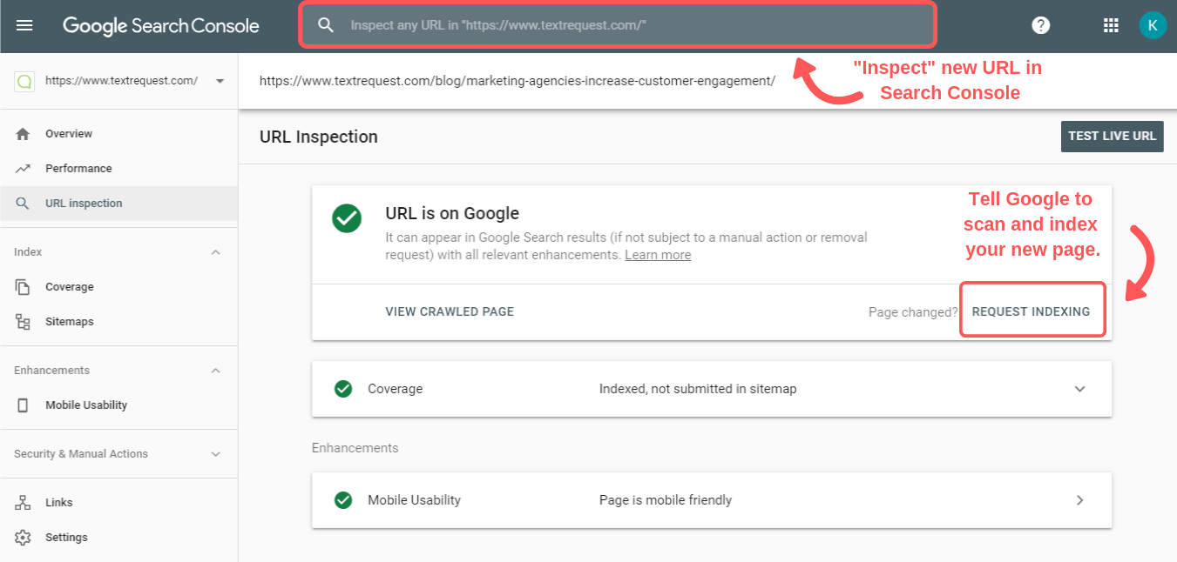Click the Sitemaps icon in sidebar

tap(24, 322)
